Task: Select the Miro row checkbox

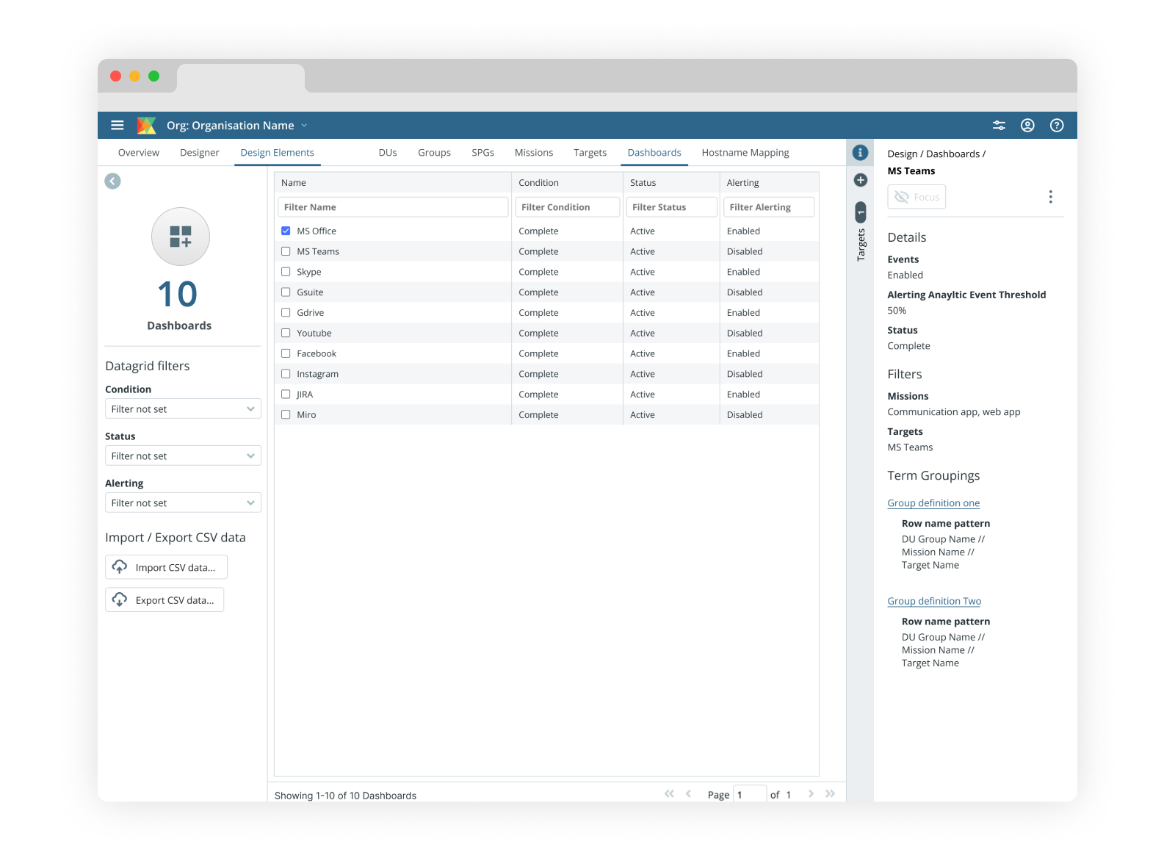Action: 286,415
